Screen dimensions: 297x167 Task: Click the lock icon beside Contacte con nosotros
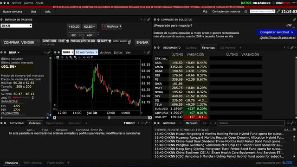[x=245, y=11]
